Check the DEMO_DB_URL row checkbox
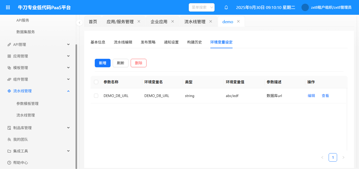 click(x=96, y=96)
